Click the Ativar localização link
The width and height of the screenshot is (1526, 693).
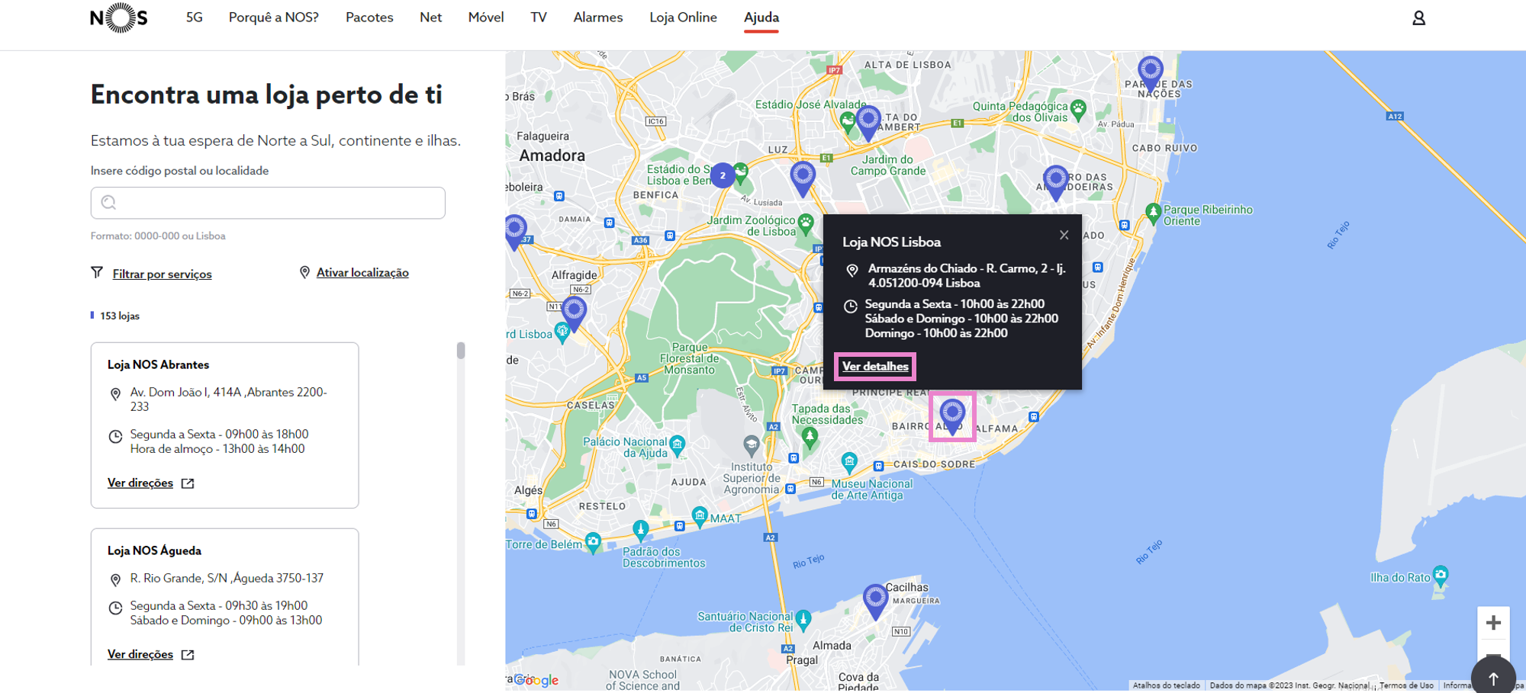(x=362, y=272)
